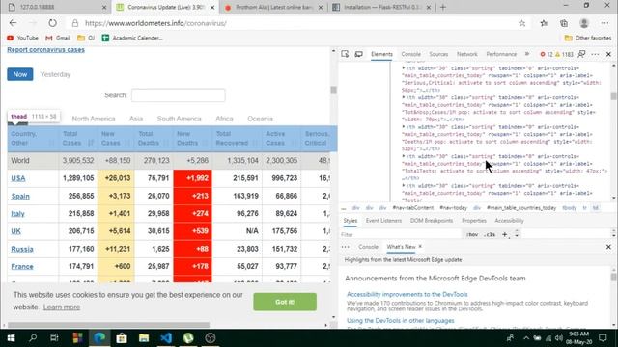Screen dimensions: 618x347
Task: Open the Spain country link
Action: click(20, 196)
